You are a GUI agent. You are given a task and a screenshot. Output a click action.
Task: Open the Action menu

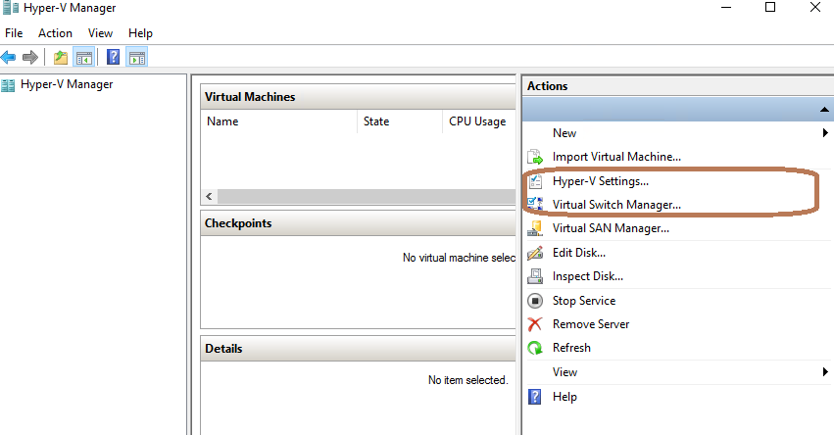[x=55, y=33]
